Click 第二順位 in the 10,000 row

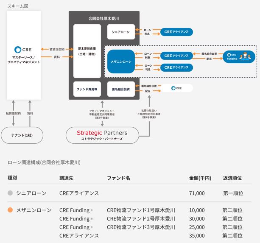[x=232, y=210]
